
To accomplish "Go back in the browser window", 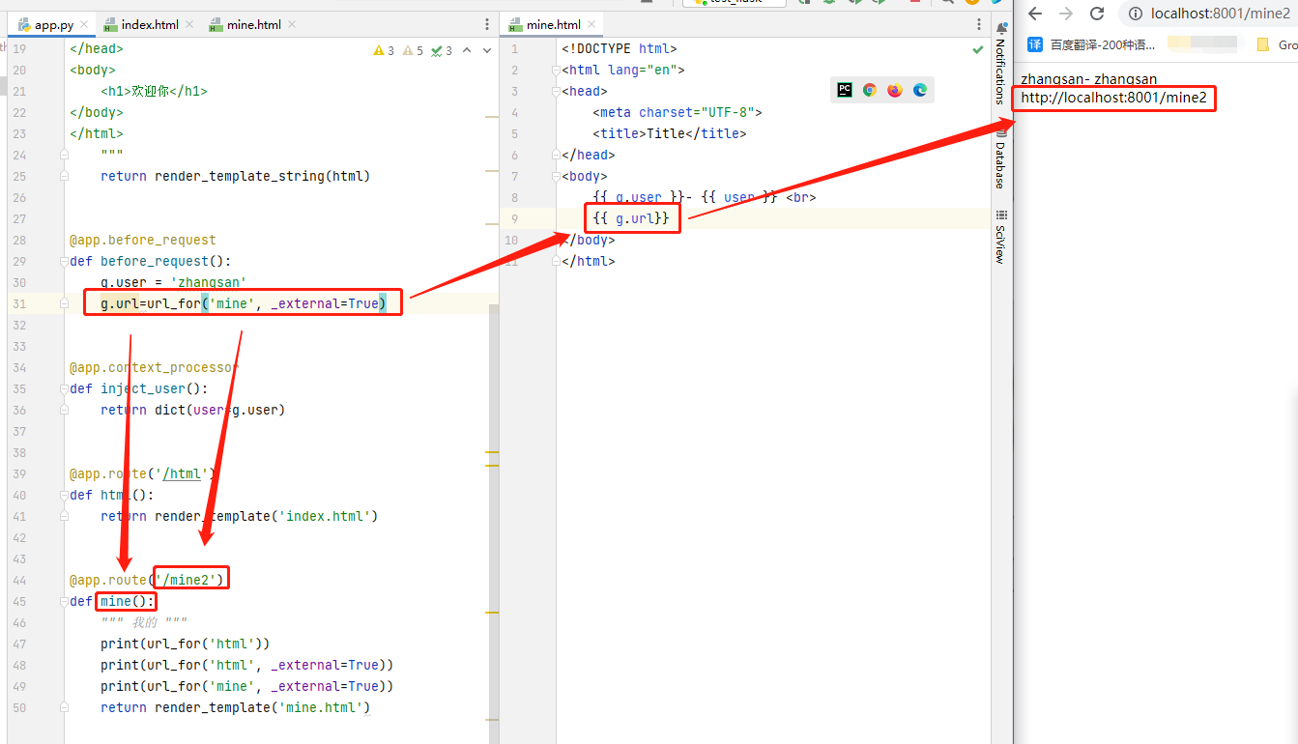I will tap(1035, 14).
